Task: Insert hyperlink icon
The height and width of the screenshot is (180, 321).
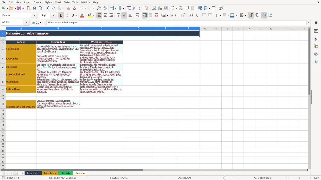Action: (181, 8)
